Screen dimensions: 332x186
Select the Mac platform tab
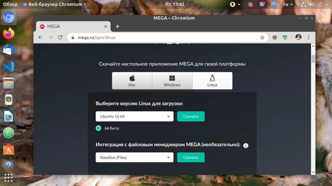132,81
